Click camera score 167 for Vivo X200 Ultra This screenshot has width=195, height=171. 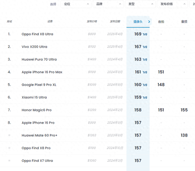point(138,47)
